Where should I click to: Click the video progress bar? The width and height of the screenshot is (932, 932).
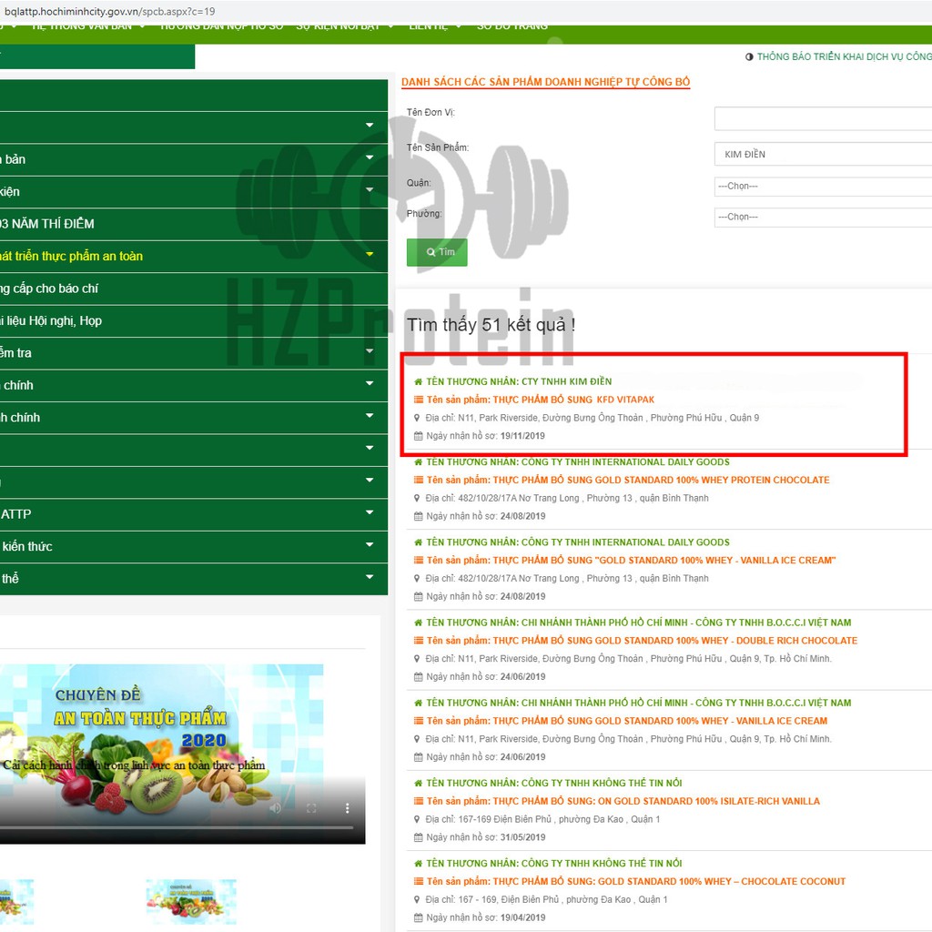pos(177,827)
